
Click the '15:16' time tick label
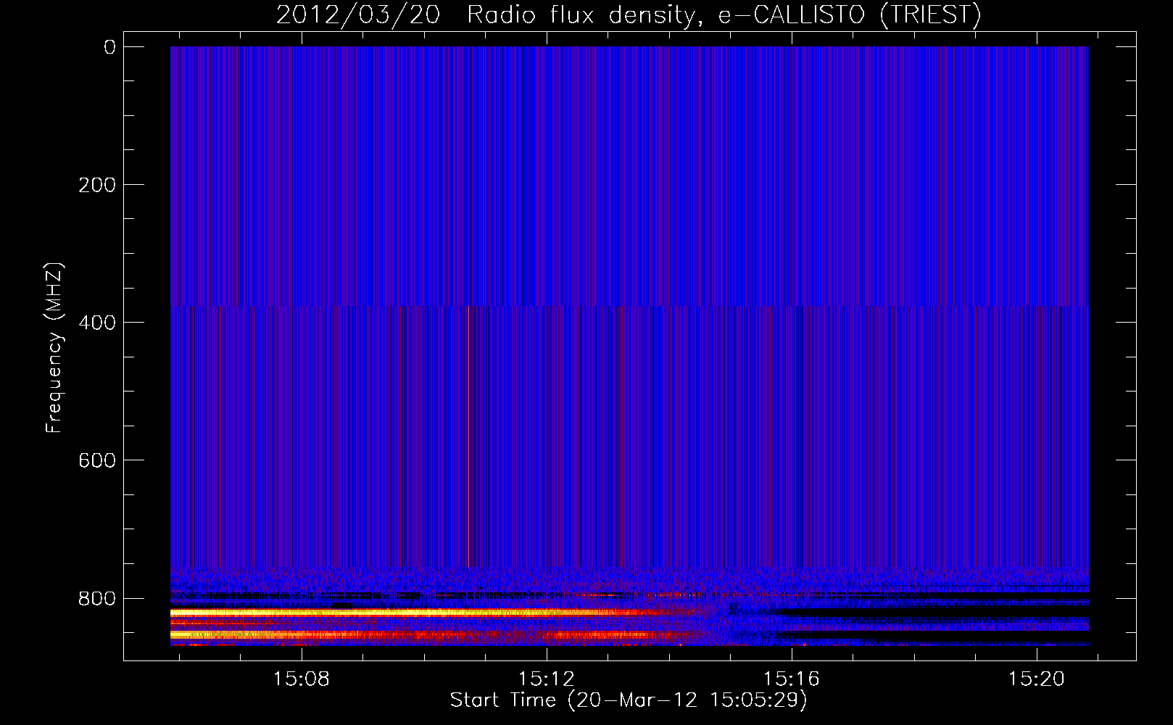[791, 679]
